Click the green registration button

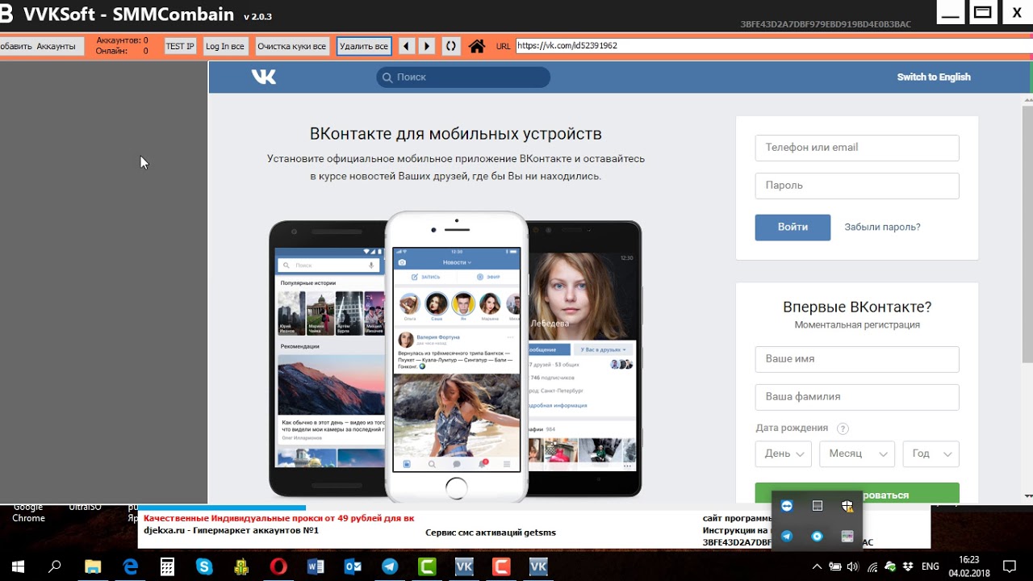857,493
